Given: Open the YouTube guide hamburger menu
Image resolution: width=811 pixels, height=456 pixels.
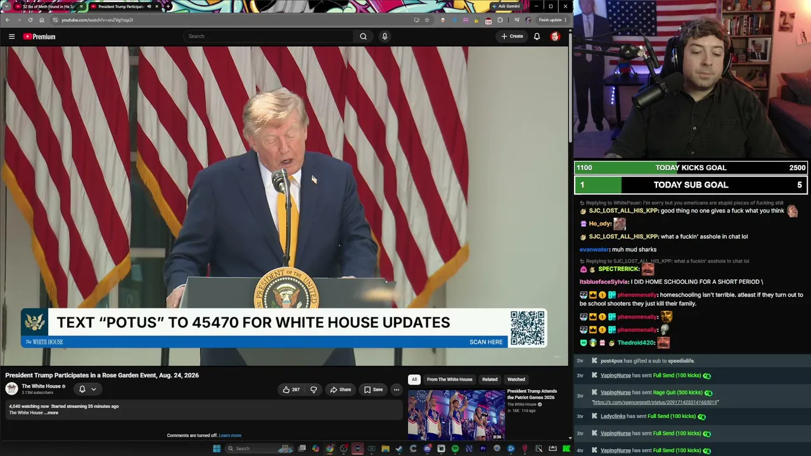Looking at the screenshot, I should 11,37.
